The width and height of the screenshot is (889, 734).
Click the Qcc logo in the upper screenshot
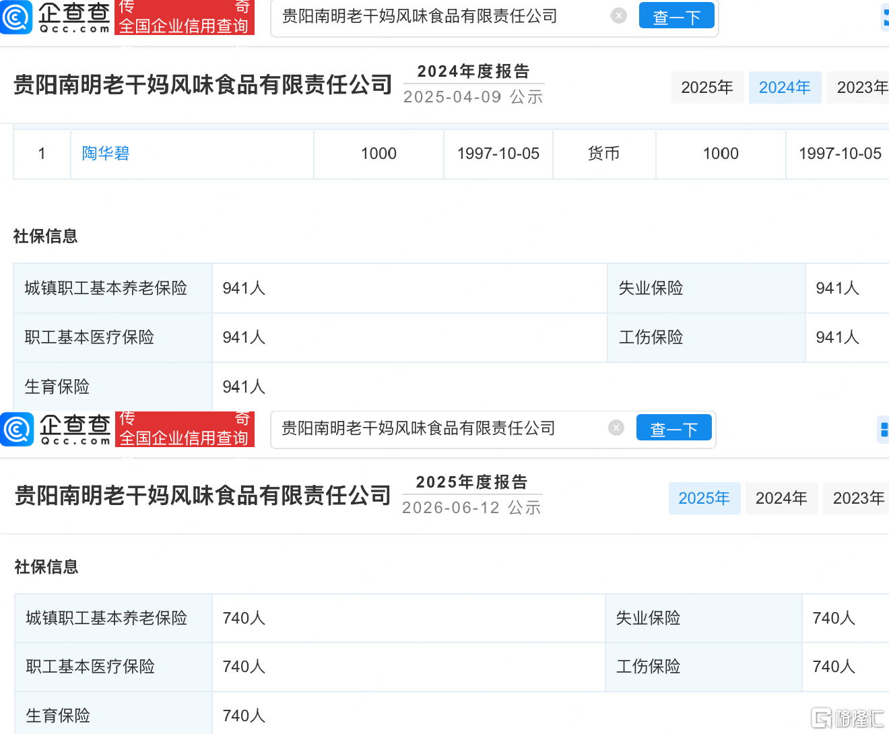(x=56, y=17)
